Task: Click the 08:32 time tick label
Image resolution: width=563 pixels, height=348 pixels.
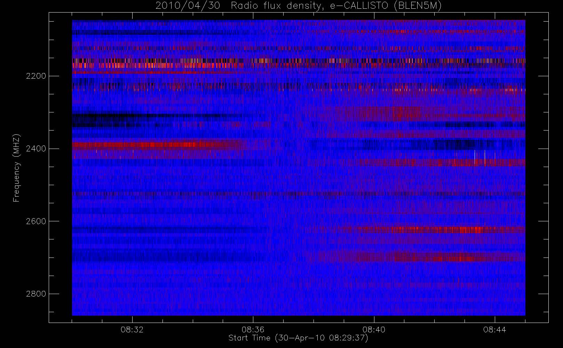Action: click(x=132, y=330)
